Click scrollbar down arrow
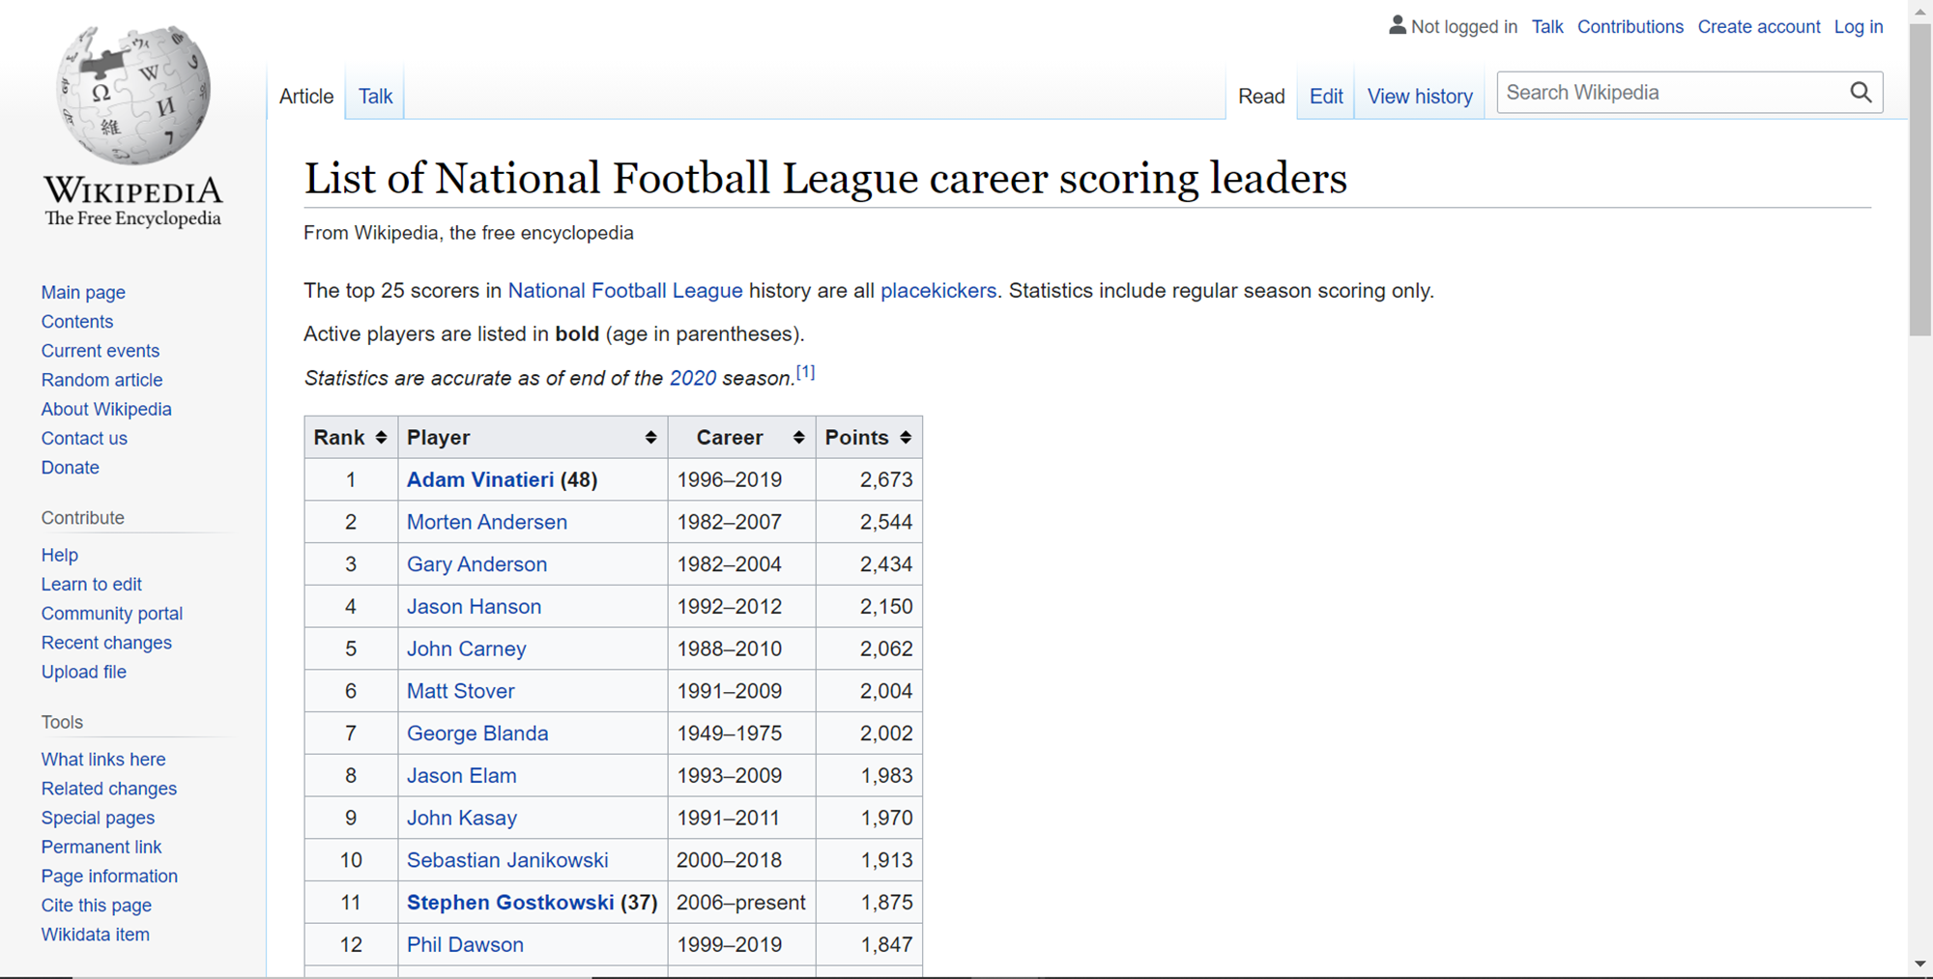Screen dimensions: 1933x979 (1920, 965)
